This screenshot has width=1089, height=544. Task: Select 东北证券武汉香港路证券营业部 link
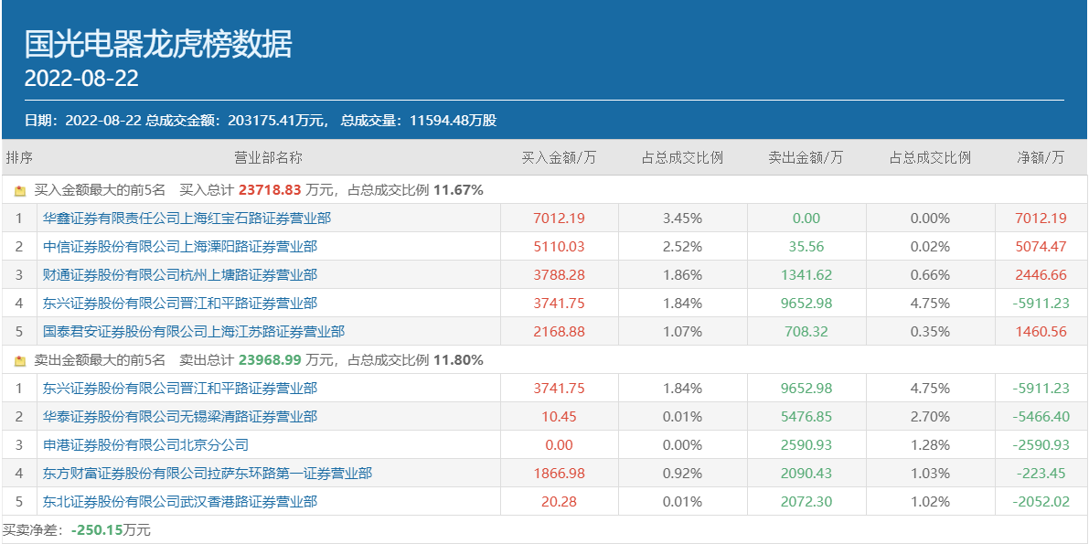pyautogui.click(x=179, y=502)
